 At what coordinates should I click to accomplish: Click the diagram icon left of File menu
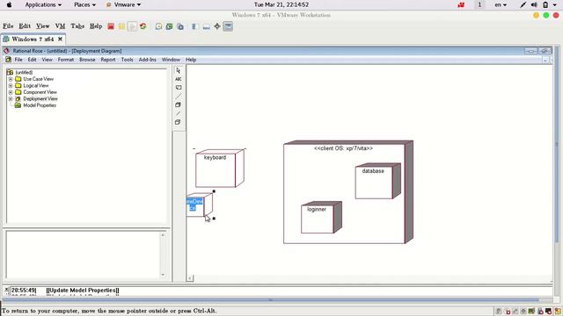pos(8,60)
